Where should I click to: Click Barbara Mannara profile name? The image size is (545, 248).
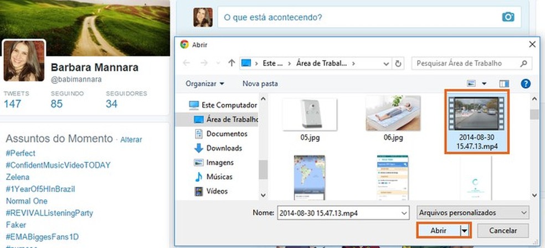coord(95,67)
